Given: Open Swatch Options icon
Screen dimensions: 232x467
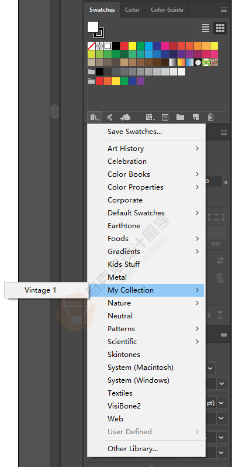Looking at the screenshot, I should coord(165,118).
